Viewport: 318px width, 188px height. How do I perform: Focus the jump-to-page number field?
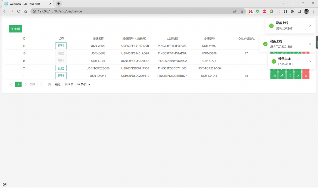pos(42,84)
